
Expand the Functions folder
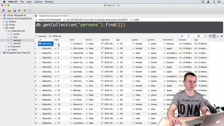pos(6,47)
